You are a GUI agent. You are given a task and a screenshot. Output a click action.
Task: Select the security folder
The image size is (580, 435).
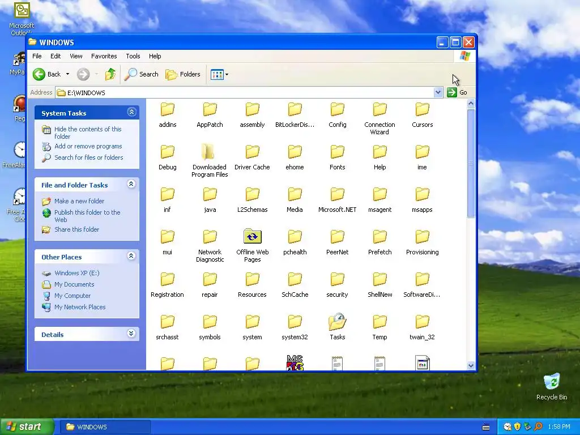[x=338, y=285]
